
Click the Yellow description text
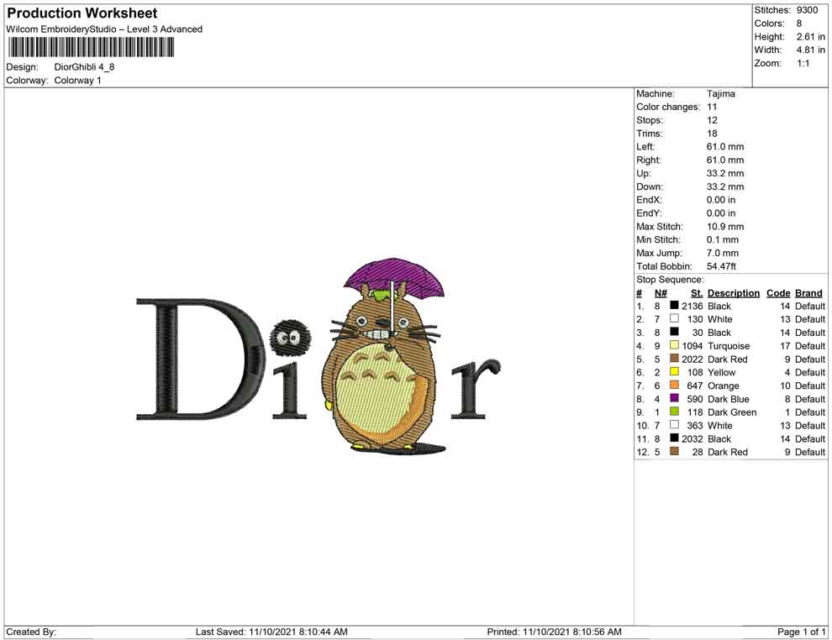tap(722, 372)
